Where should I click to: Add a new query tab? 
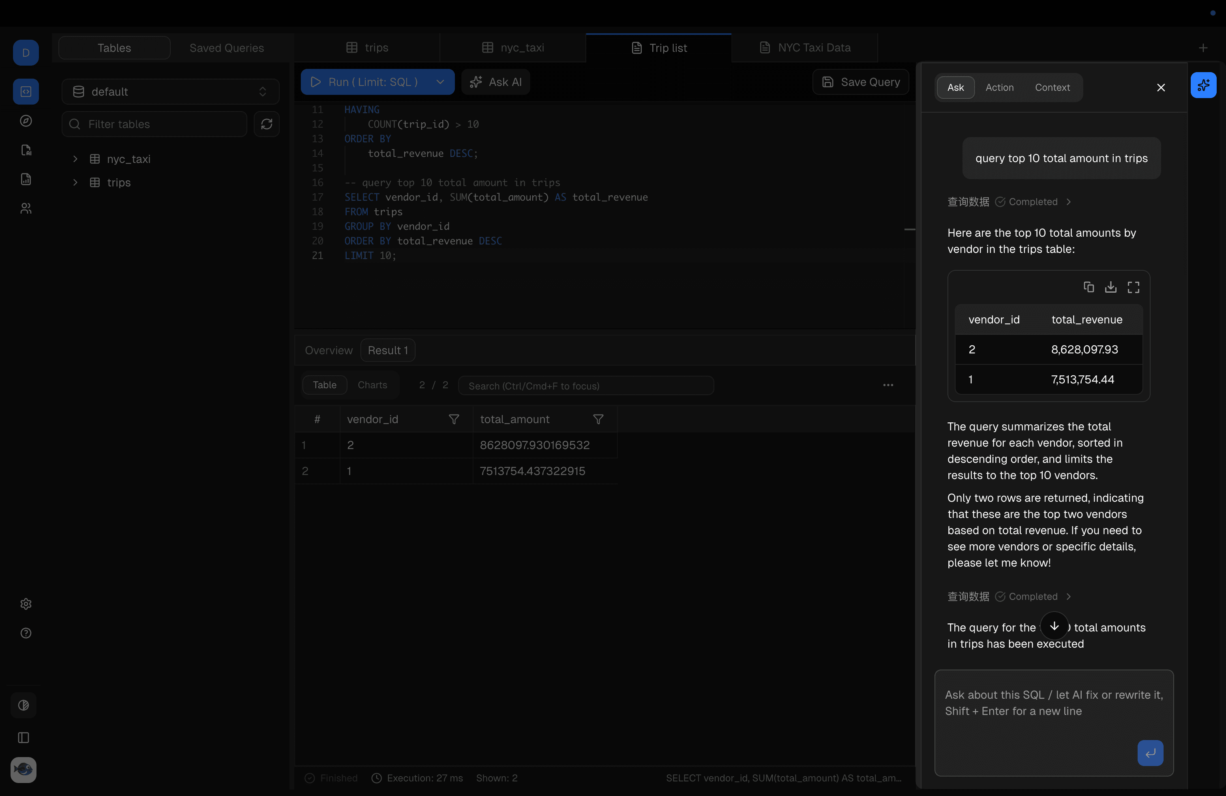click(x=1203, y=48)
